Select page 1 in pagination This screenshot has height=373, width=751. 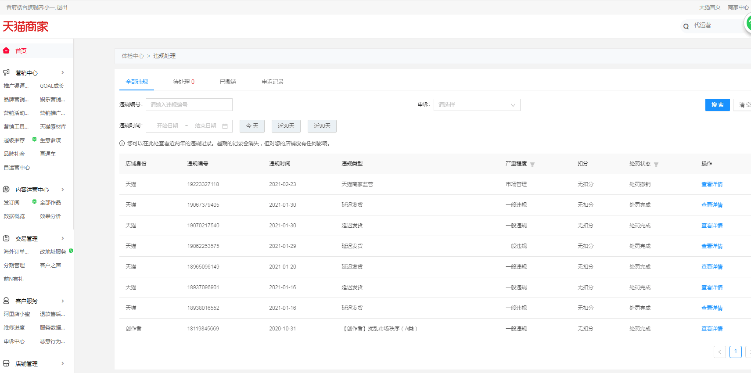tap(735, 352)
